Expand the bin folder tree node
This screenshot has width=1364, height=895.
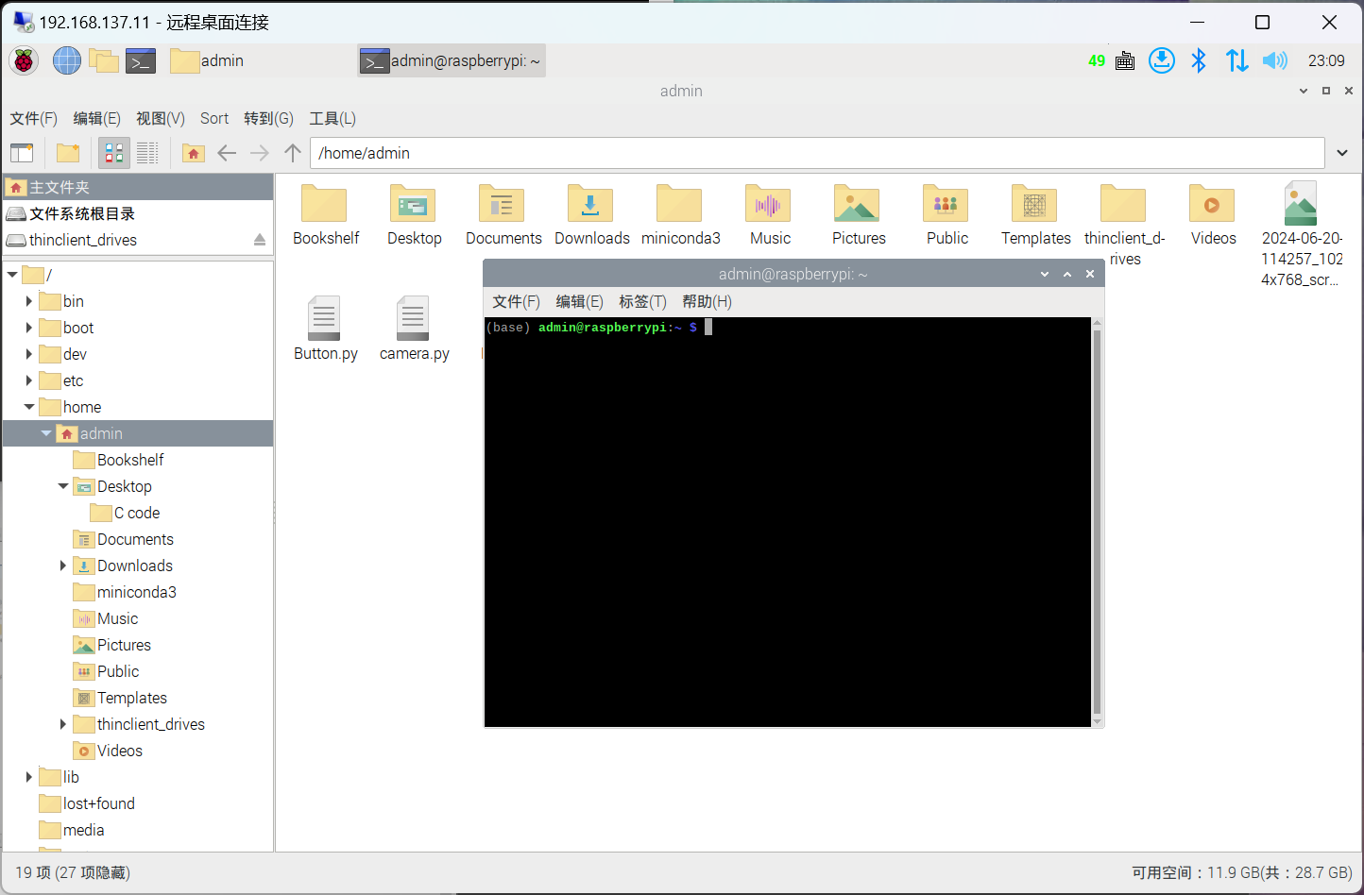[29, 301]
